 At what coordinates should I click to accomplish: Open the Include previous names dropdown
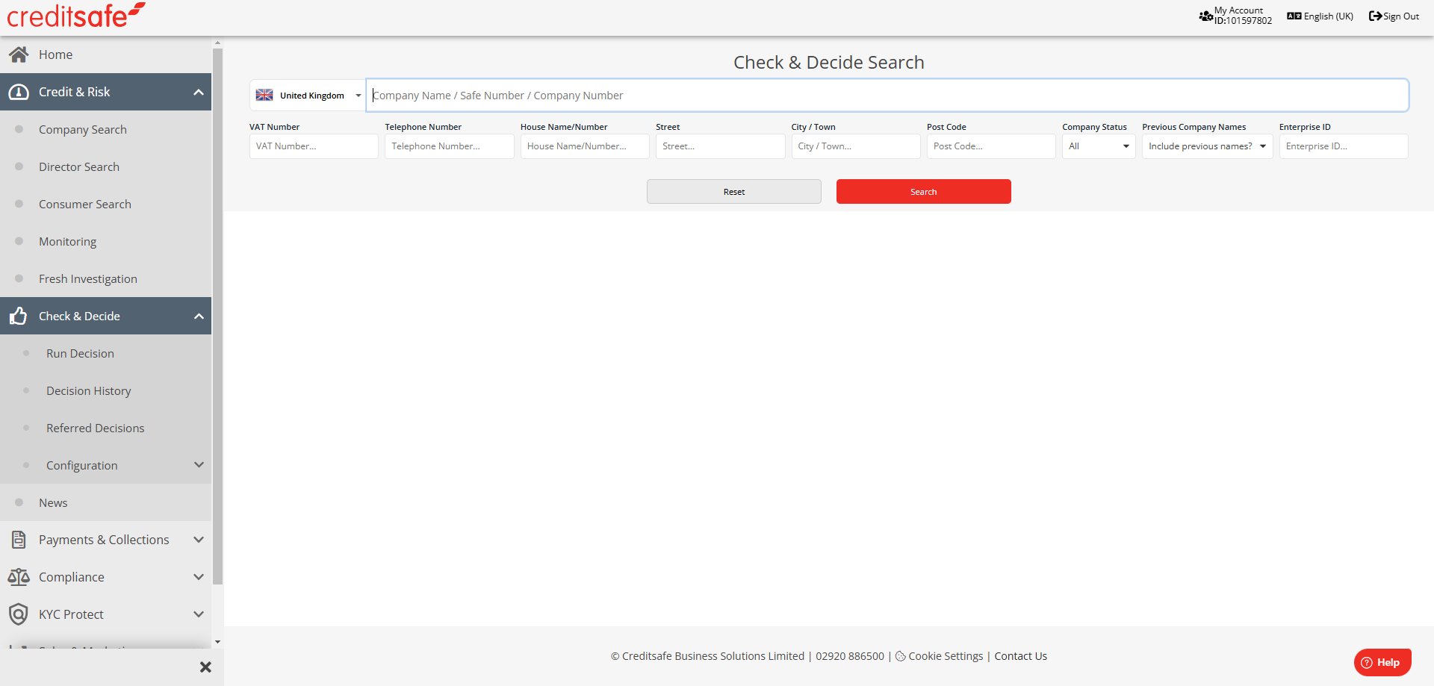(x=1205, y=146)
